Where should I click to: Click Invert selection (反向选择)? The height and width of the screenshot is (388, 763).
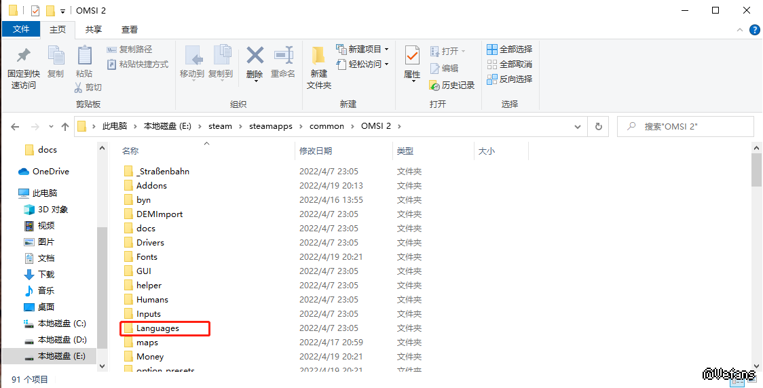click(x=510, y=79)
